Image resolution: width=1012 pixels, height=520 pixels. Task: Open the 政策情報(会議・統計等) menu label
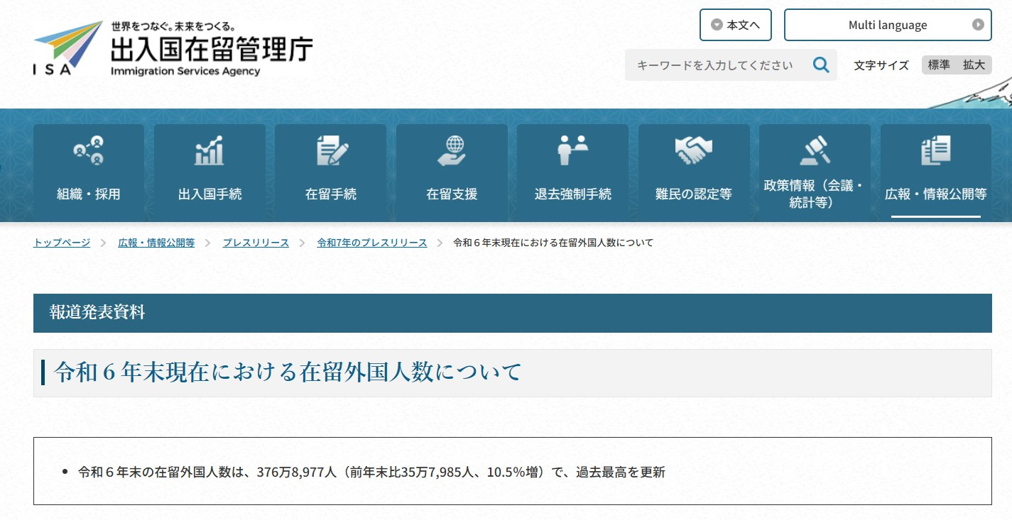[x=815, y=194]
